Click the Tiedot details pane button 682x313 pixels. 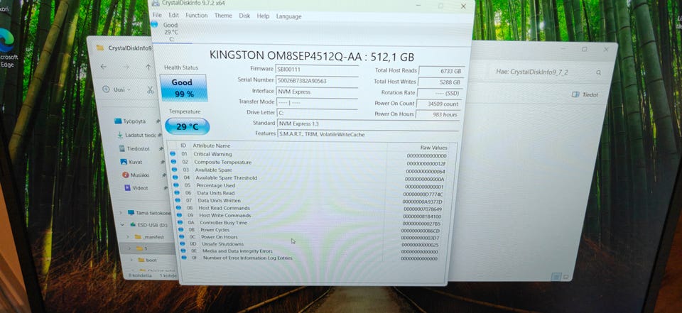585,94
